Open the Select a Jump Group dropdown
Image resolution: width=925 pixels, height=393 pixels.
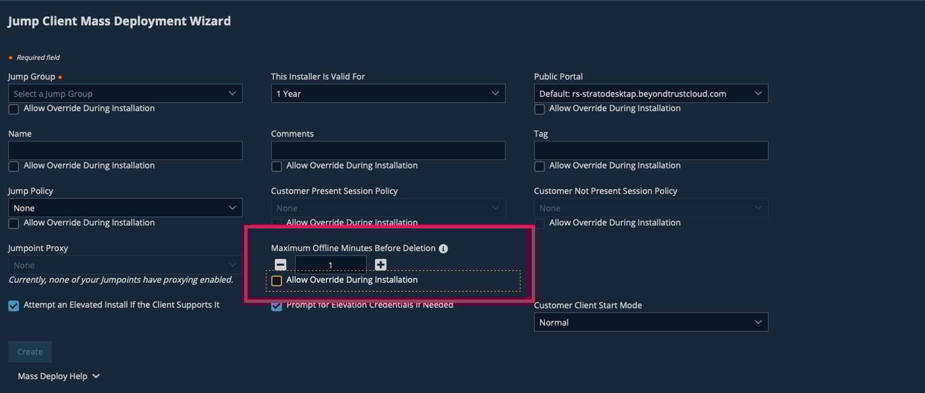(124, 93)
